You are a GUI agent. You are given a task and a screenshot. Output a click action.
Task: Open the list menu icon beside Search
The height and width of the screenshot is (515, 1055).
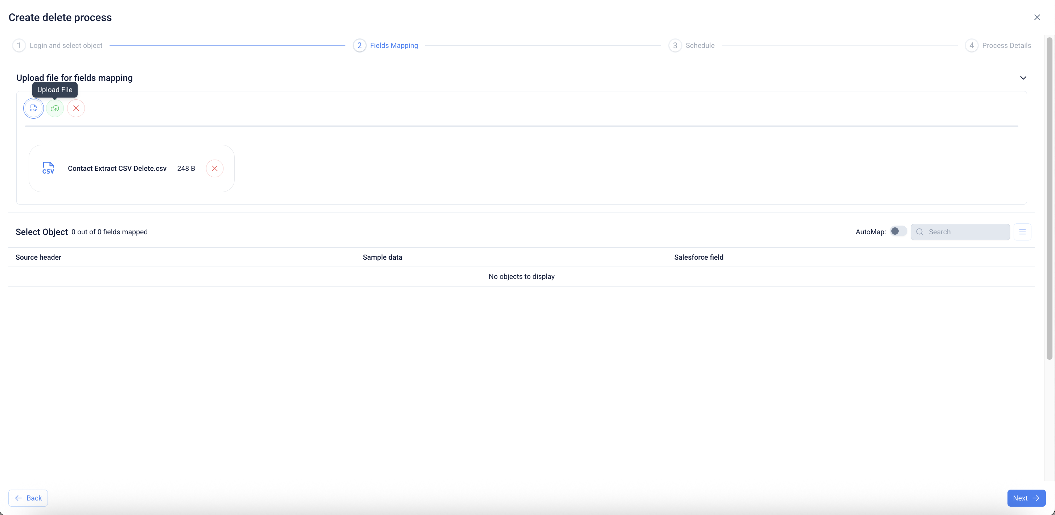click(1022, 232)
